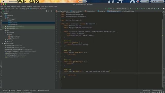
Task: Click the 4 spaces indent indicator
Action: (x=153, y=92)
